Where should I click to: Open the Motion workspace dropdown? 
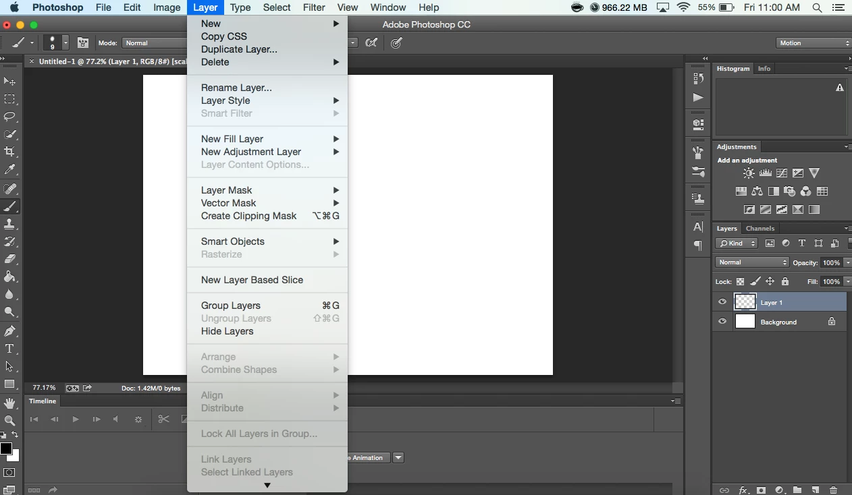point(814,42)
